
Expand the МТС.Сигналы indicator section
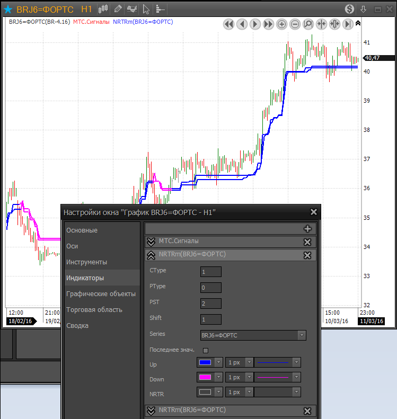click(x=151, y=242)
